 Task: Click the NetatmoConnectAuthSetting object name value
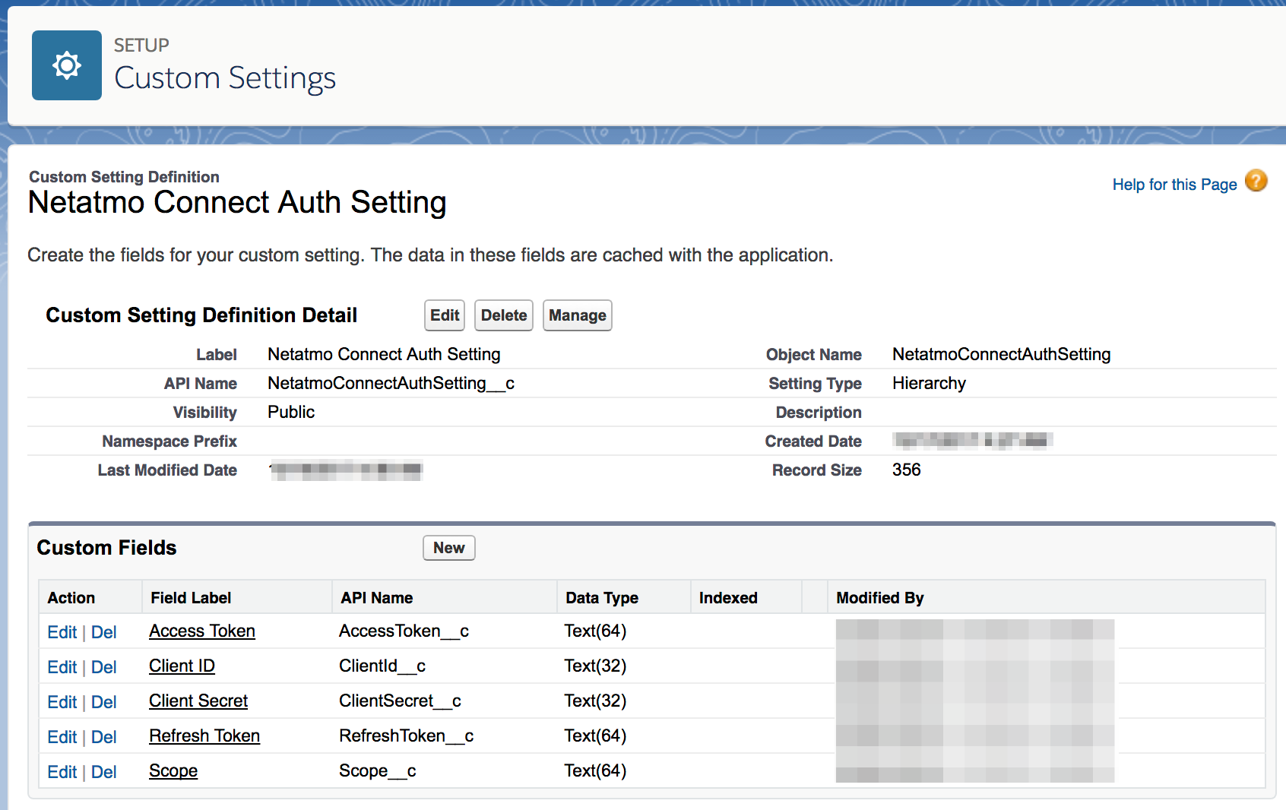tap(1002, 354)
